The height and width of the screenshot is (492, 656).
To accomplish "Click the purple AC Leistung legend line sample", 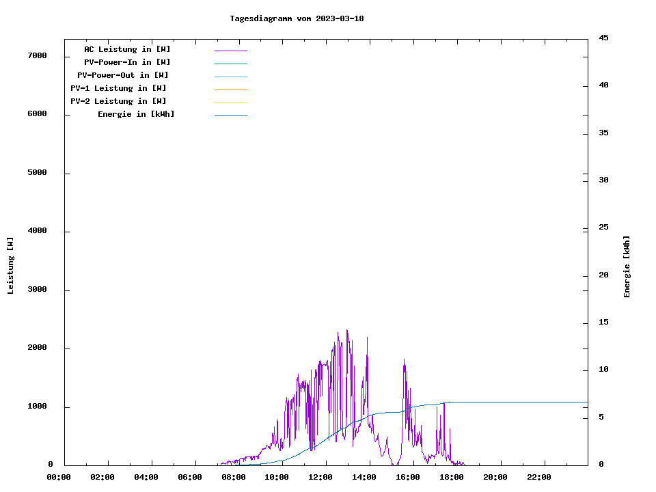I will 230,51.
